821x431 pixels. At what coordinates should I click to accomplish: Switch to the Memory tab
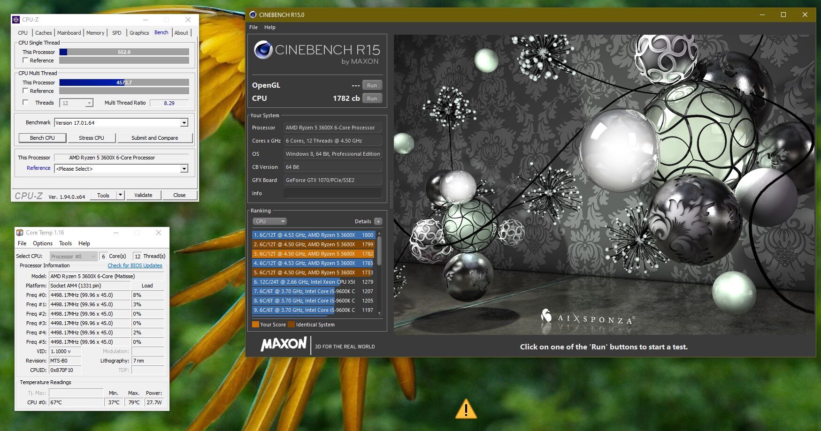[x=95, y=33]
